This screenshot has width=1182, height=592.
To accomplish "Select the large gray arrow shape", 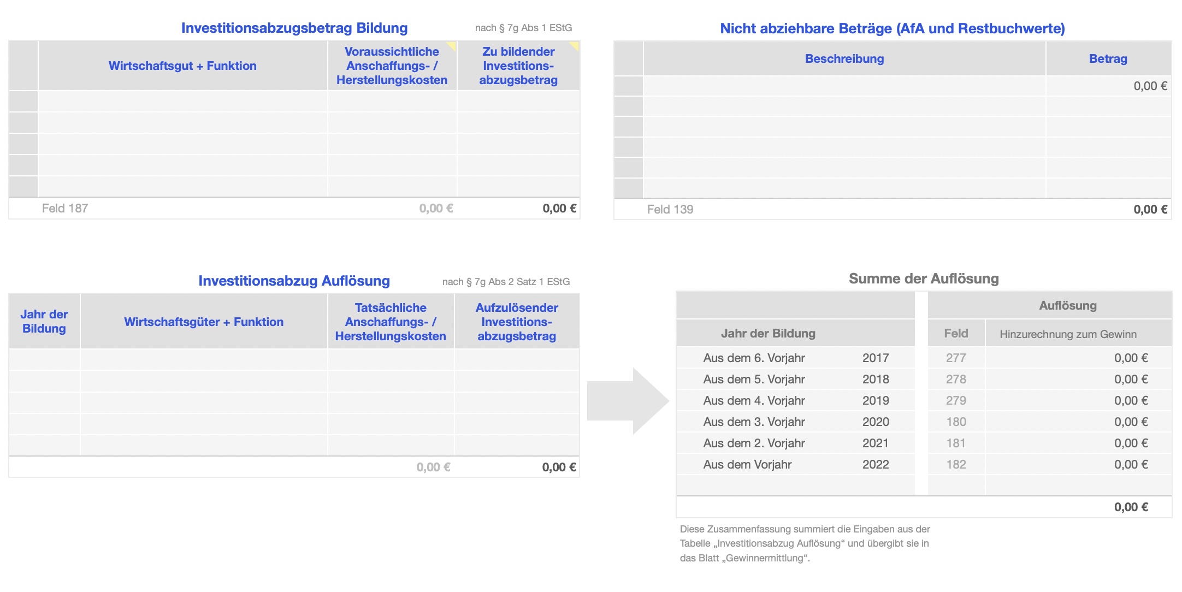I will pos(627,401).
